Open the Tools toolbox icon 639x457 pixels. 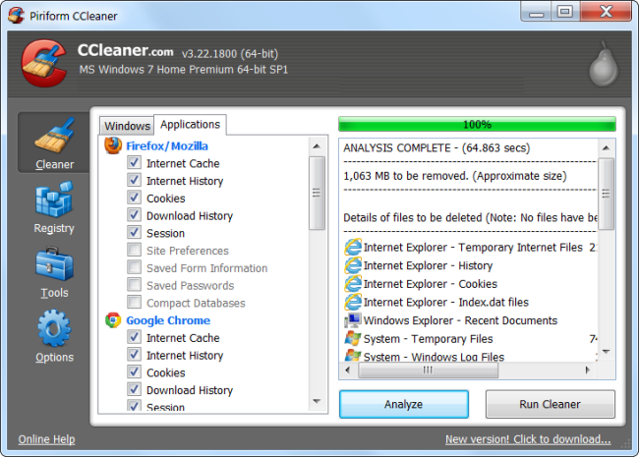click(54, 263)
